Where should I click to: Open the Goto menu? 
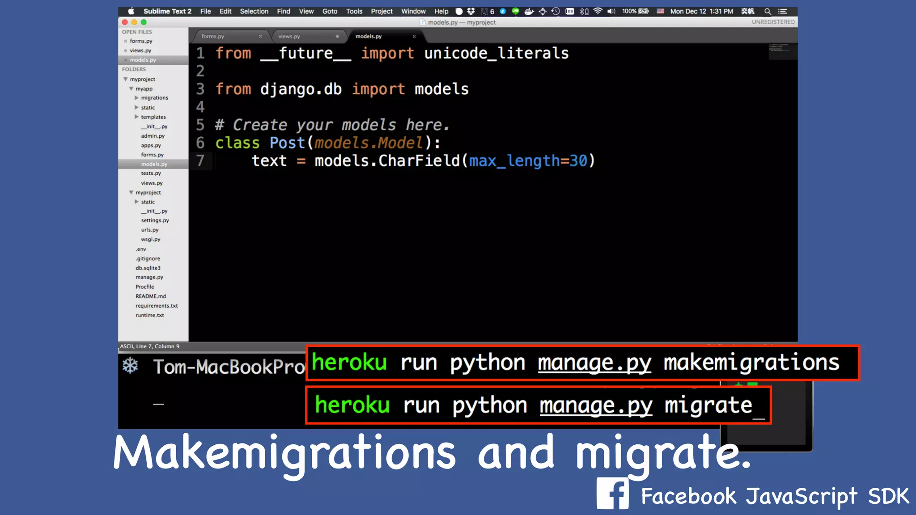330,11
